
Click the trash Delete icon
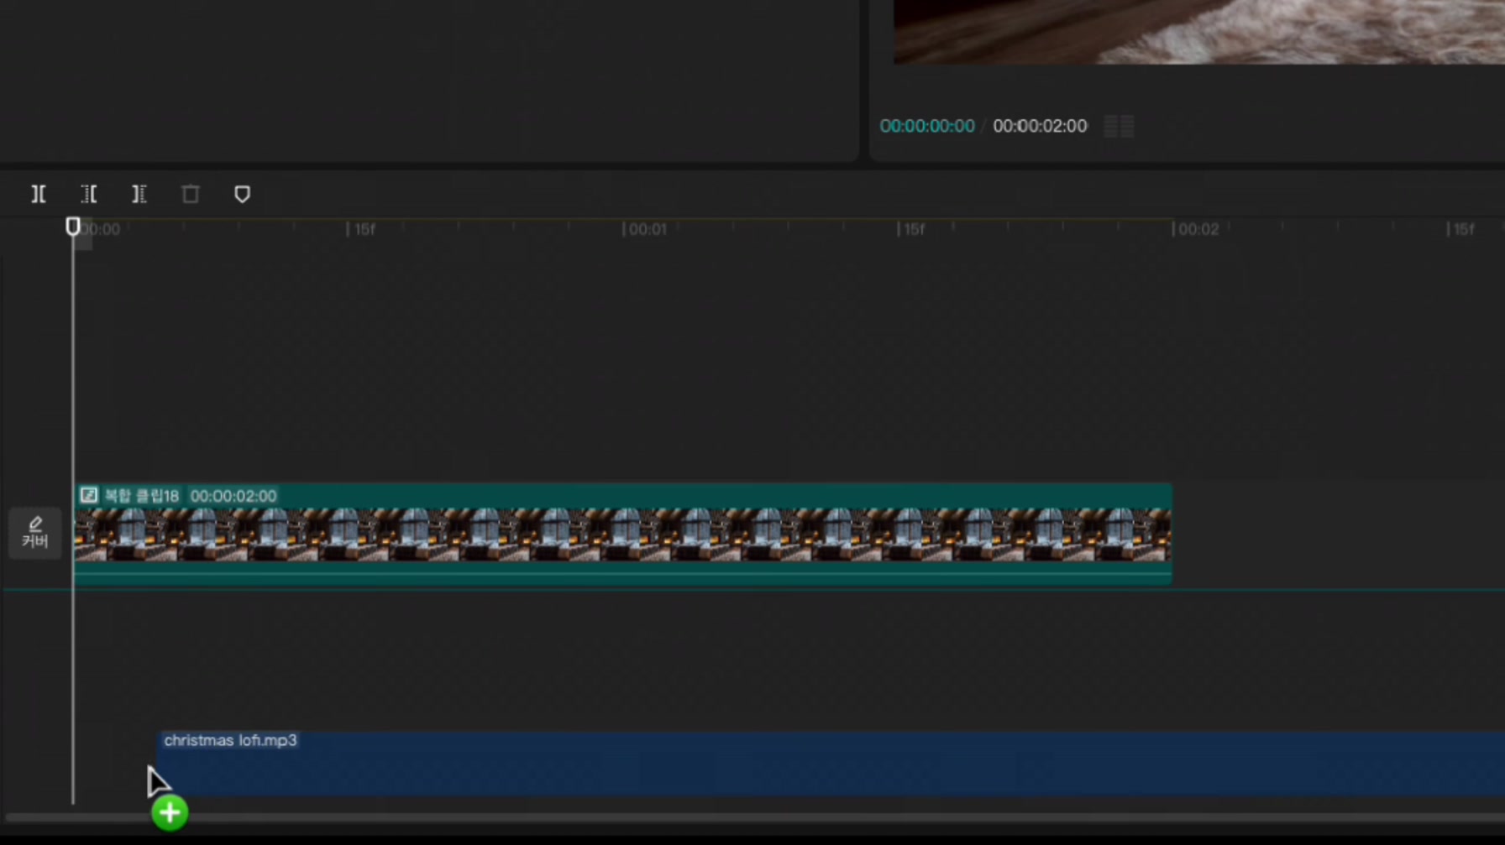click(x=191, y=195)
